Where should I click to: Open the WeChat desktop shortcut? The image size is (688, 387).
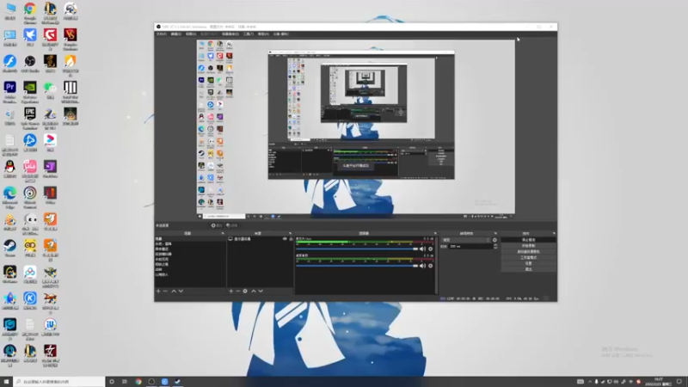pos(50,89)
